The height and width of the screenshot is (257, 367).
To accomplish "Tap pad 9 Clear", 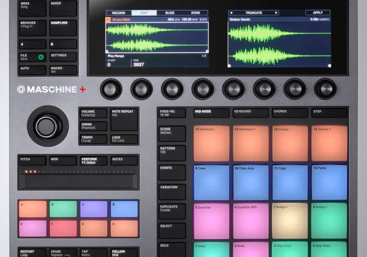I will click(x=211, y=182).
